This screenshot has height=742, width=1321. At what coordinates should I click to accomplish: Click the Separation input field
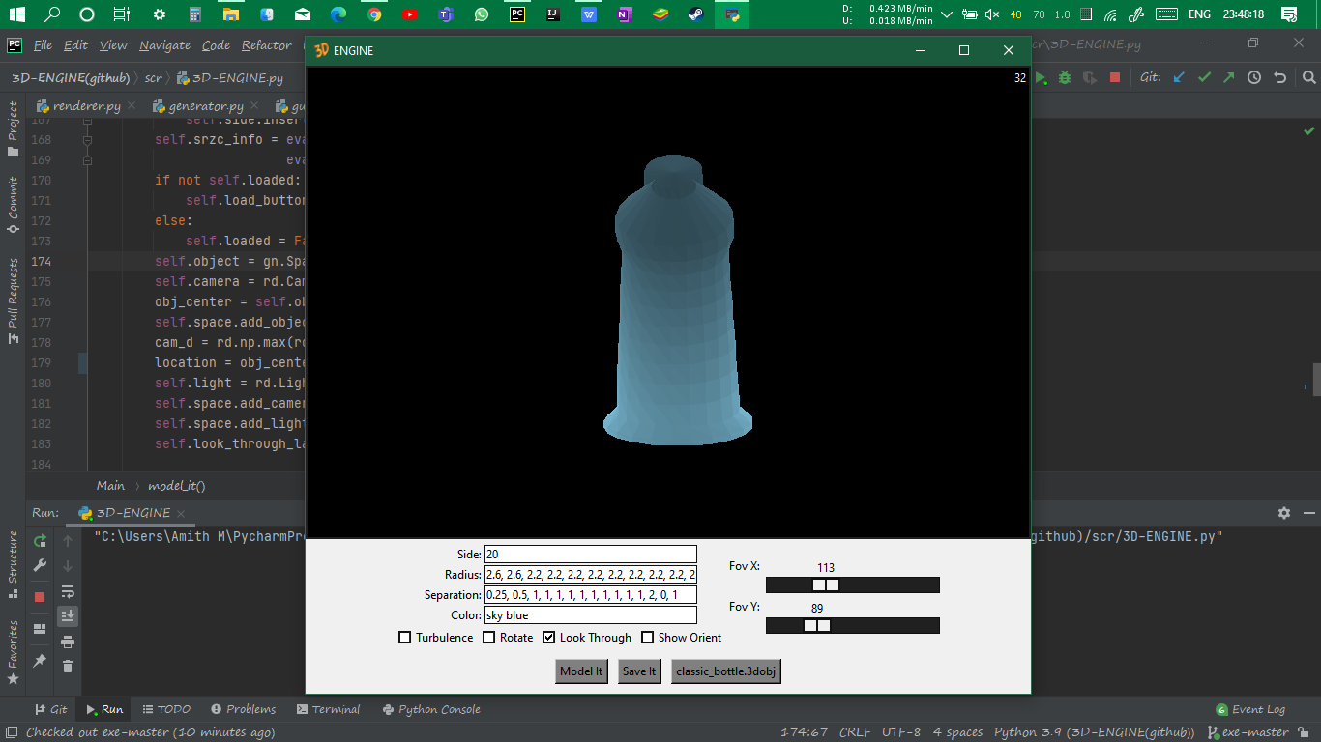click(590, 595)
